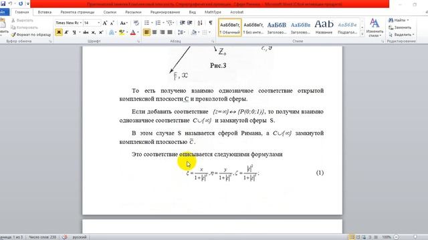Image resolution: width=428 pixels, height=240 pixels.
Task: Toggle Italic formatting button
Action: point(66,33)
